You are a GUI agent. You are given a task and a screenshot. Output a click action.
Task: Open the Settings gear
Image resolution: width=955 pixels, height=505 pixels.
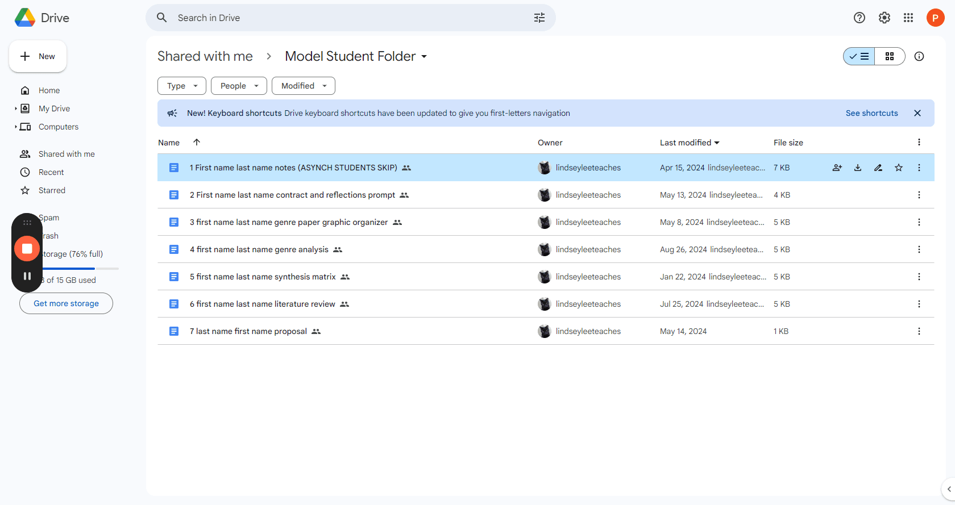[x=885, y=18]
